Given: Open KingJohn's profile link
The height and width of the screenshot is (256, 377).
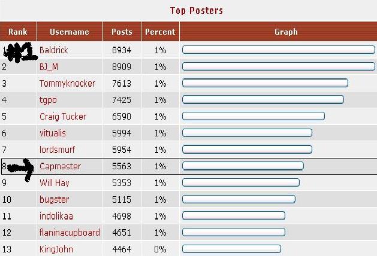Looking at the screenshot, I should pos(56,249).
